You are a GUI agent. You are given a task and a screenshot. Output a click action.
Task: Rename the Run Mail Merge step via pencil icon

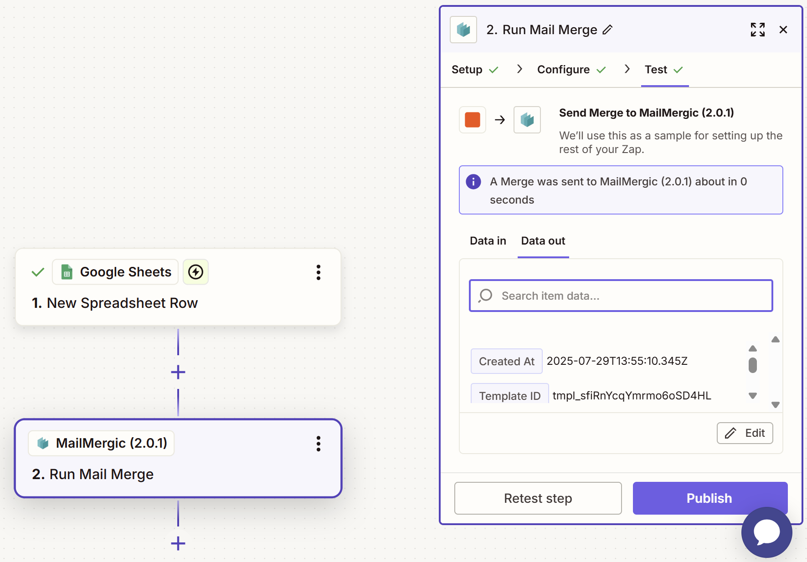coord(608,30)
